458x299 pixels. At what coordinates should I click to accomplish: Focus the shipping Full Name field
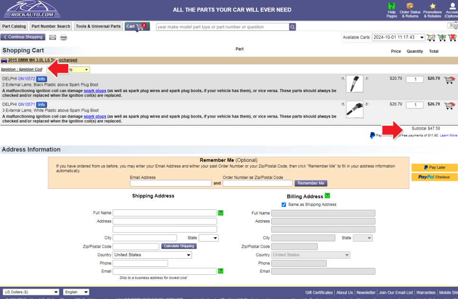click(165, 213)
